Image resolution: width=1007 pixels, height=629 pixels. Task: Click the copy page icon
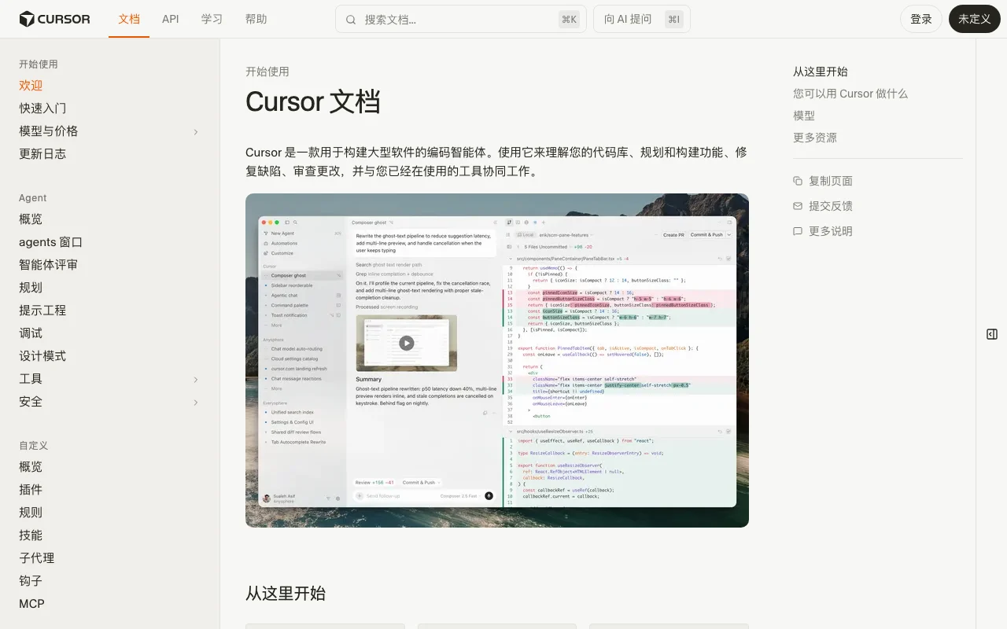(798, 181)
